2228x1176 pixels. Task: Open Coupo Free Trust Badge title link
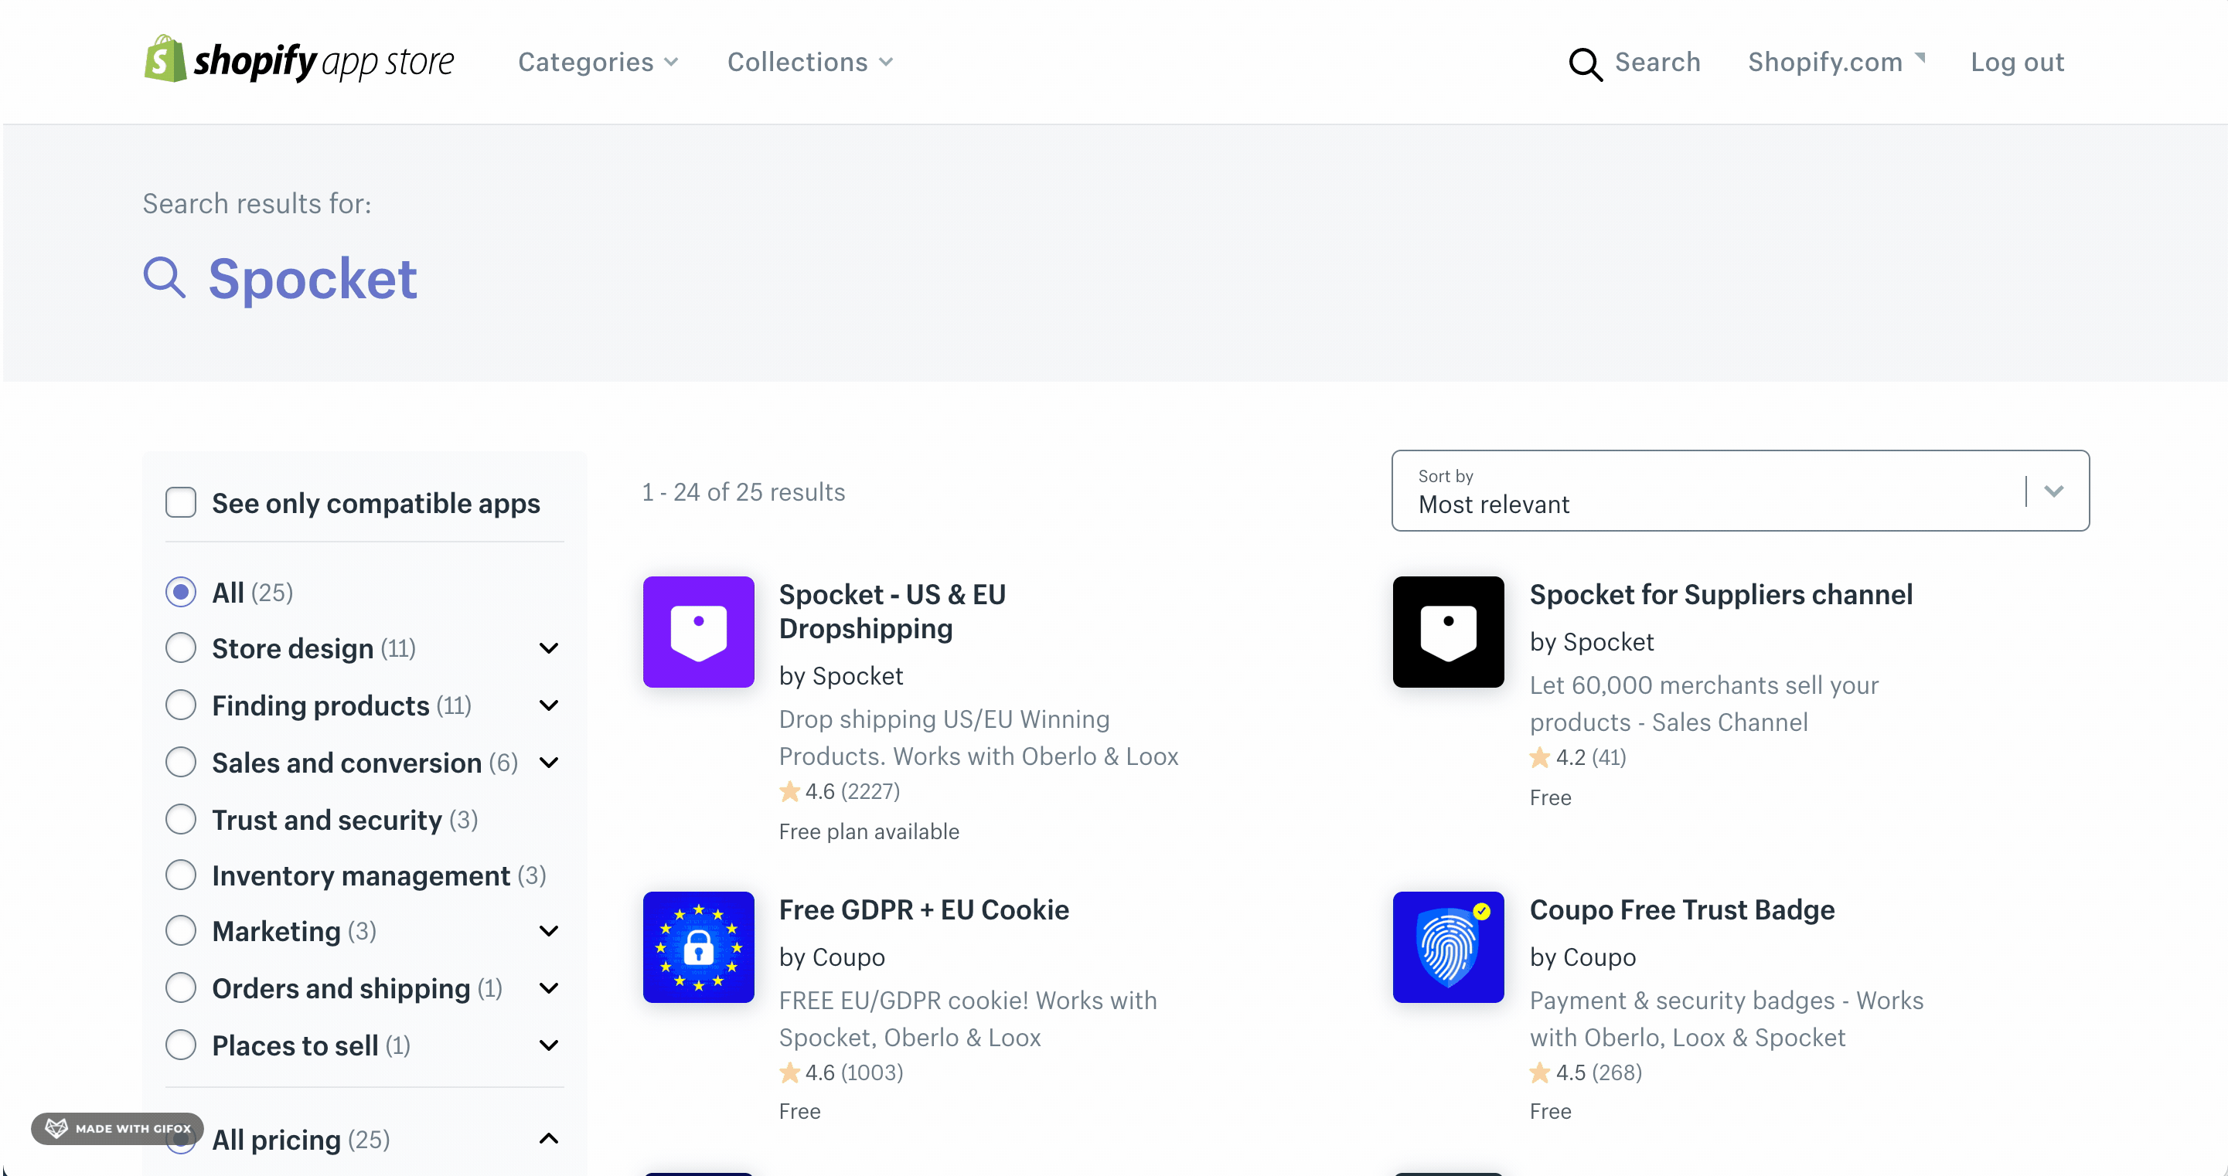[x=1681, y=909]
